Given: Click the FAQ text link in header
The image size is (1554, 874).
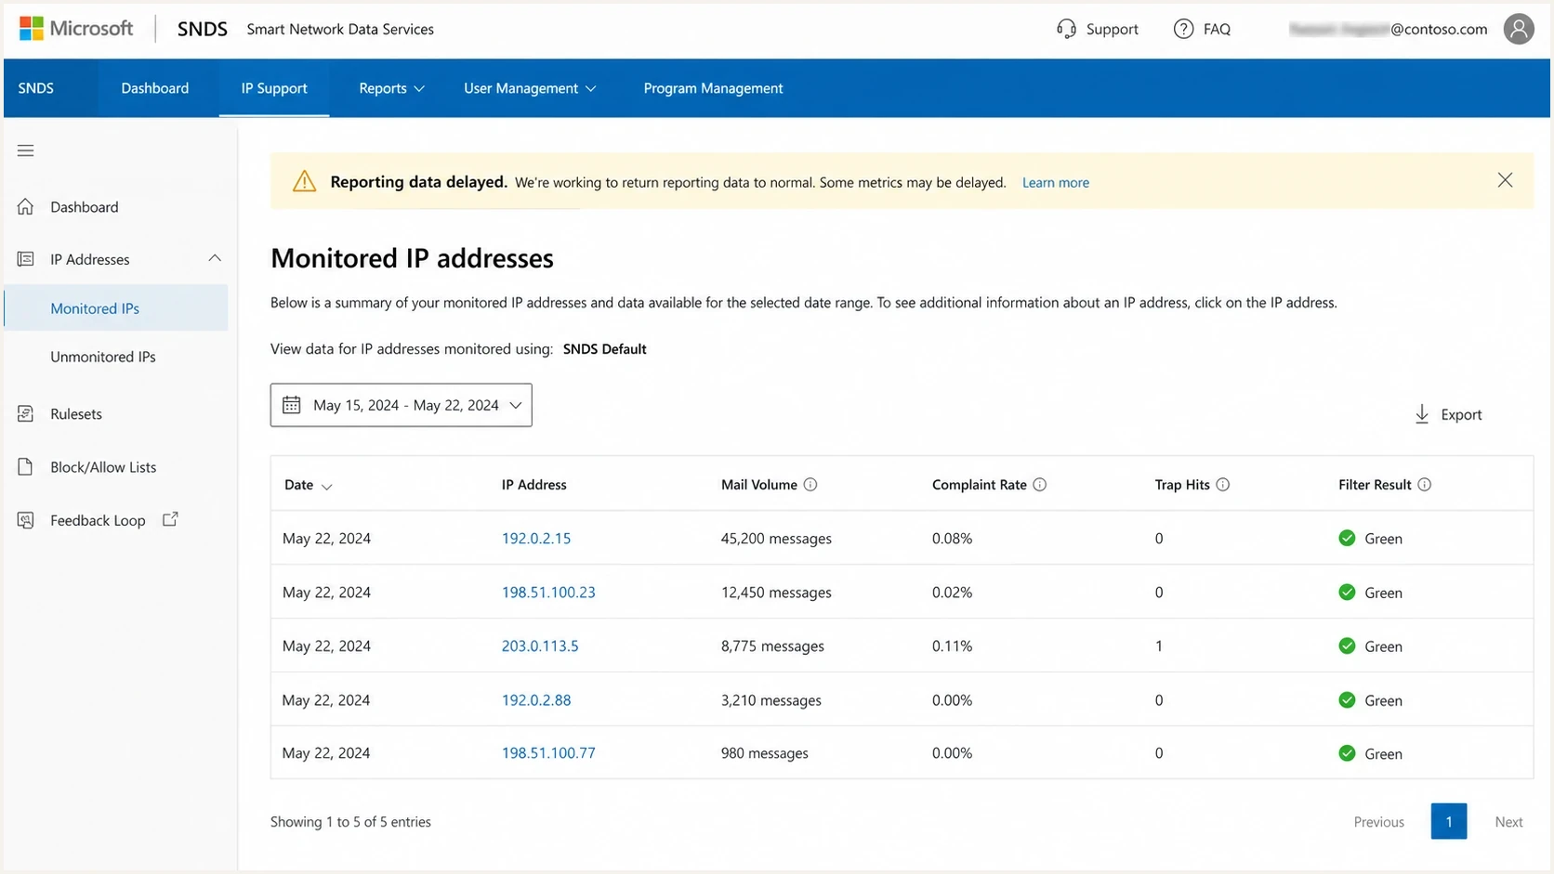Looking at the screenshot, I should pyautogui.click(x=1217, y=29).
